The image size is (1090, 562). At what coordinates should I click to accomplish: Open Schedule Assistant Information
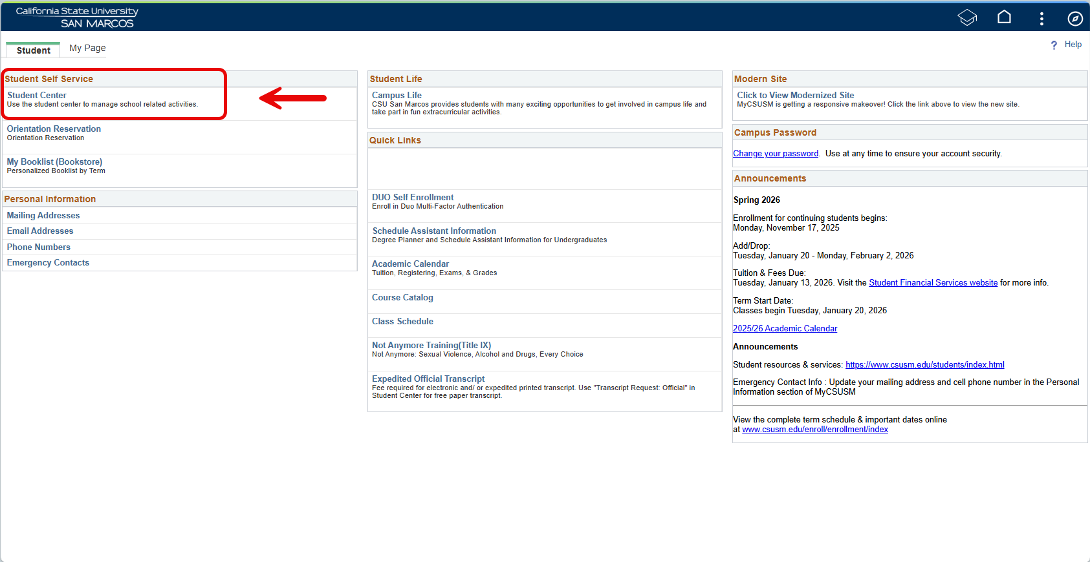click(x=434, y=231)
